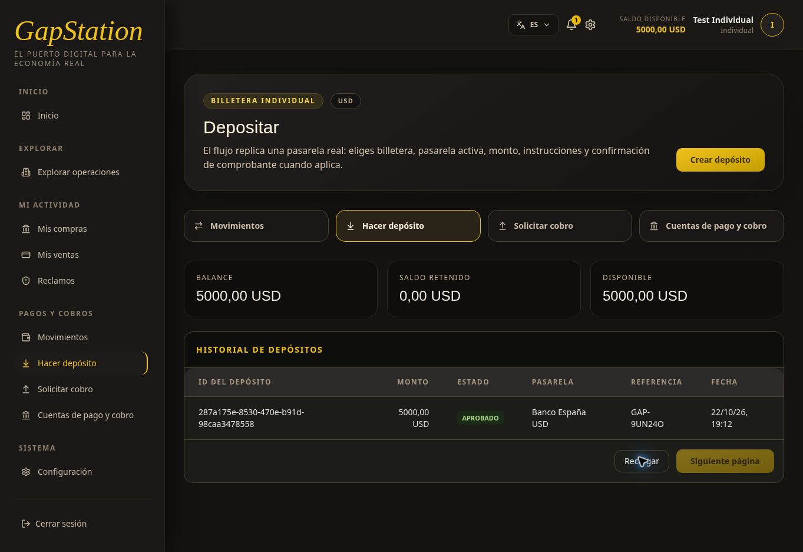Open the Cuentas de pago y cobro tab

coord(712,226)
